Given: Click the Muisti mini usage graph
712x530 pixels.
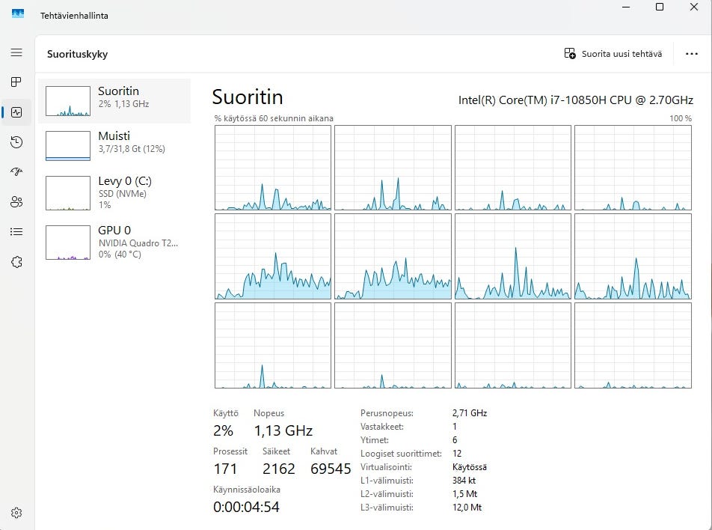Looking at the screenshot, I should 68,145.
